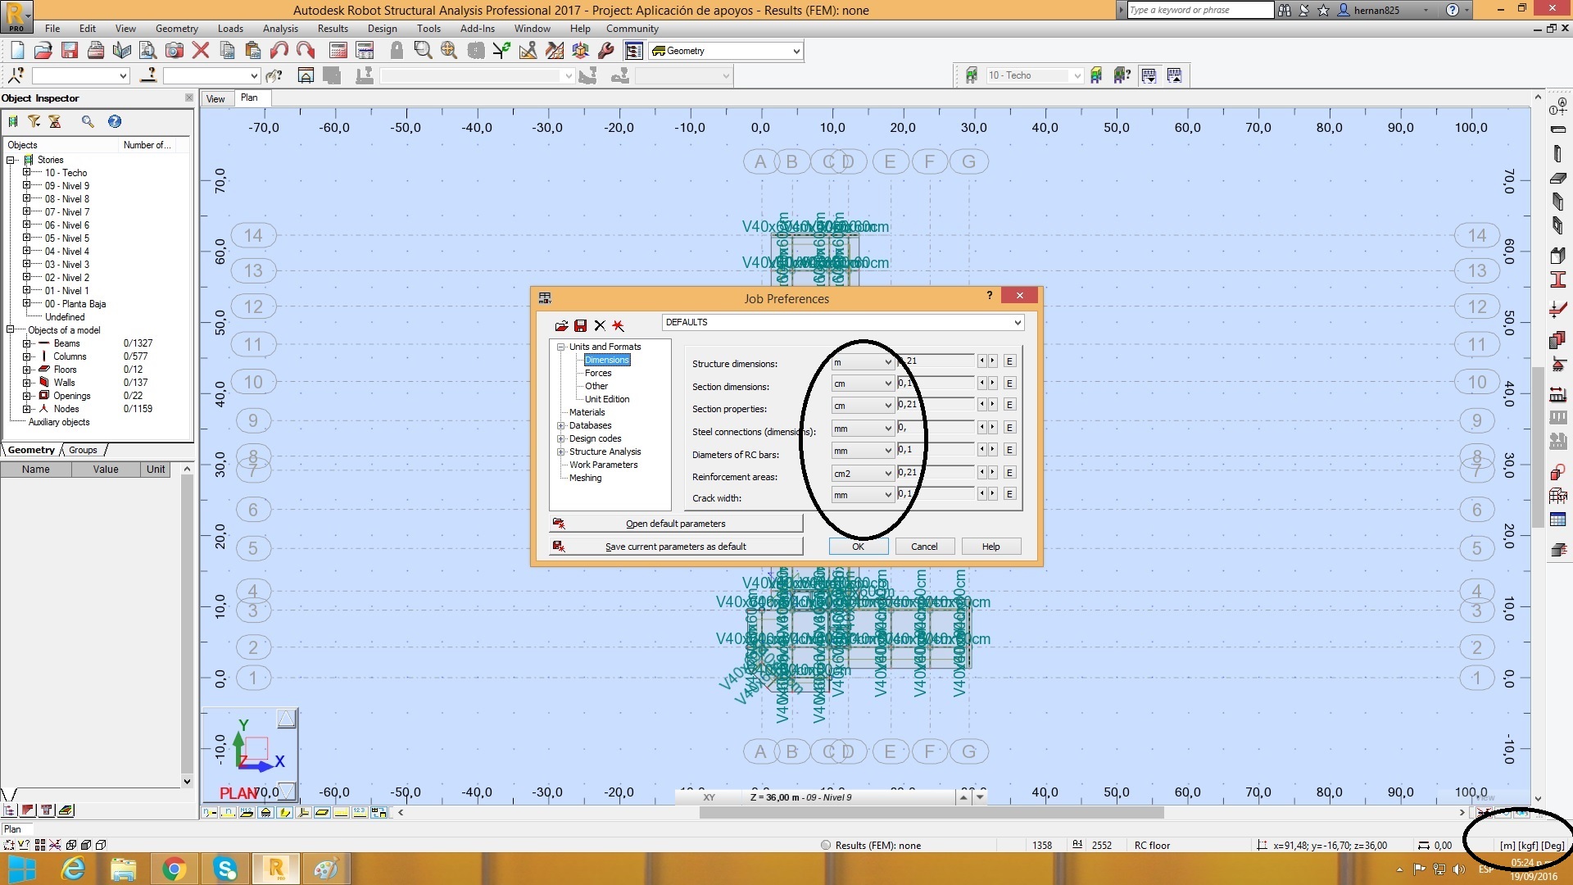Viewport: 1573px width, 885px height.
Task: Switch to the Groups tab
Action: coord(82,449)
